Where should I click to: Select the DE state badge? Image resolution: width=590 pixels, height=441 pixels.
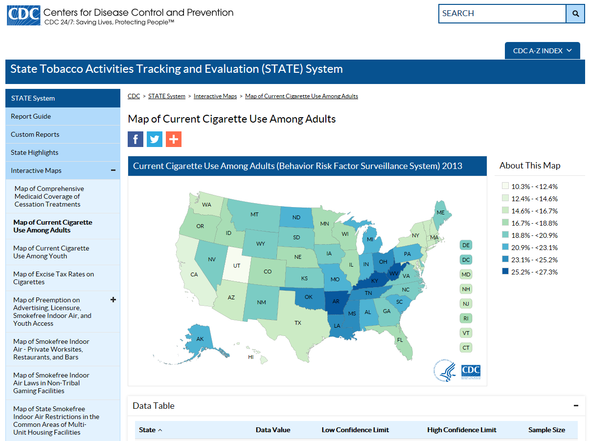pyautogui.click(x=466, y=245)
